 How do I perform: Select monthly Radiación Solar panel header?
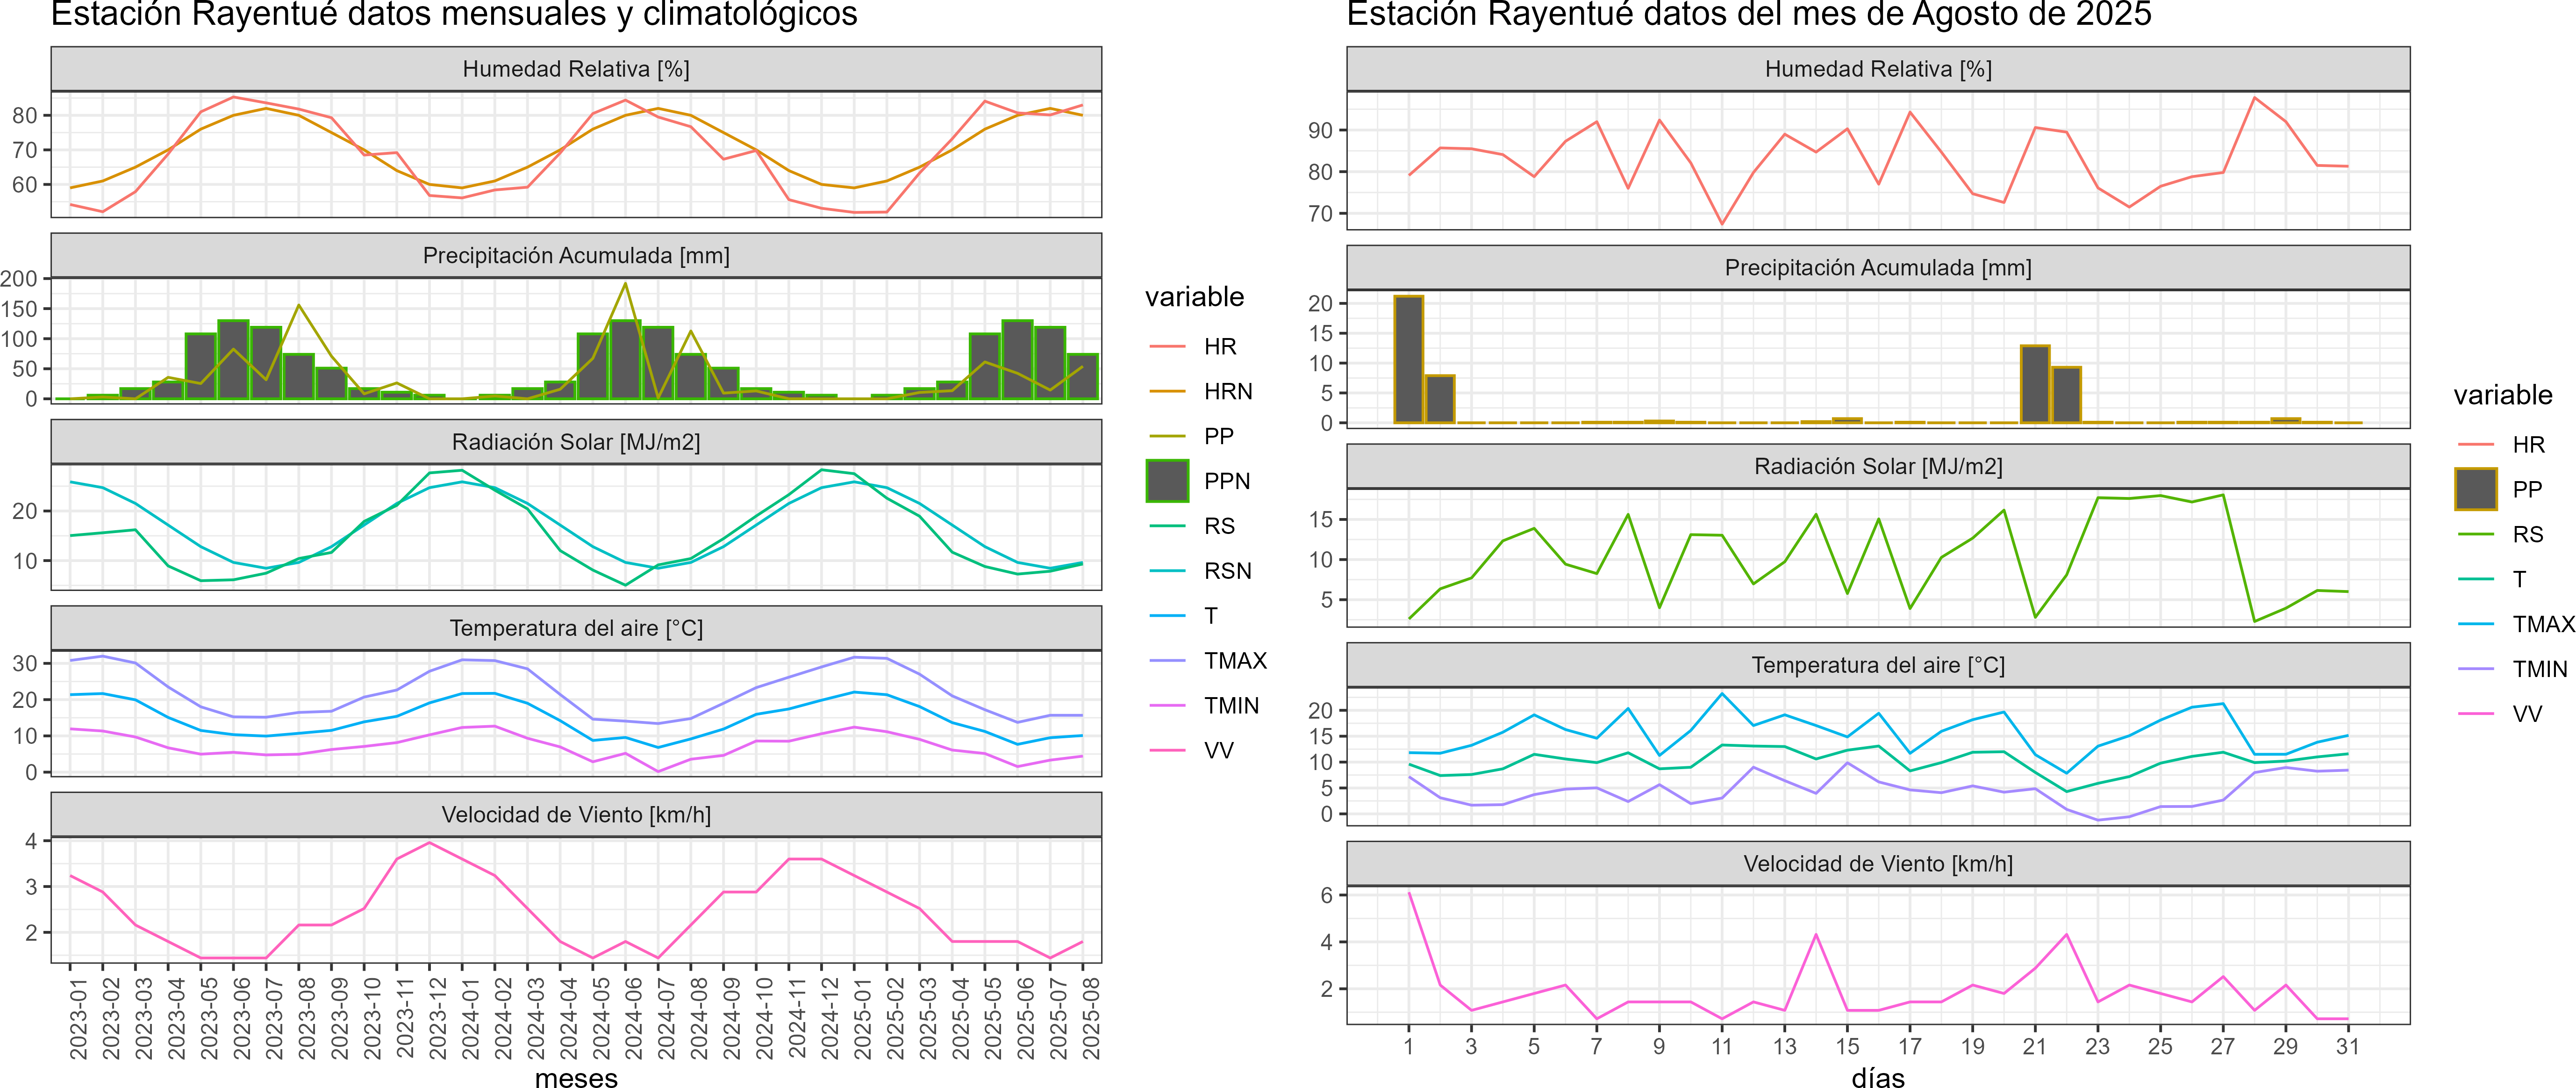click(x=576, y=442)
